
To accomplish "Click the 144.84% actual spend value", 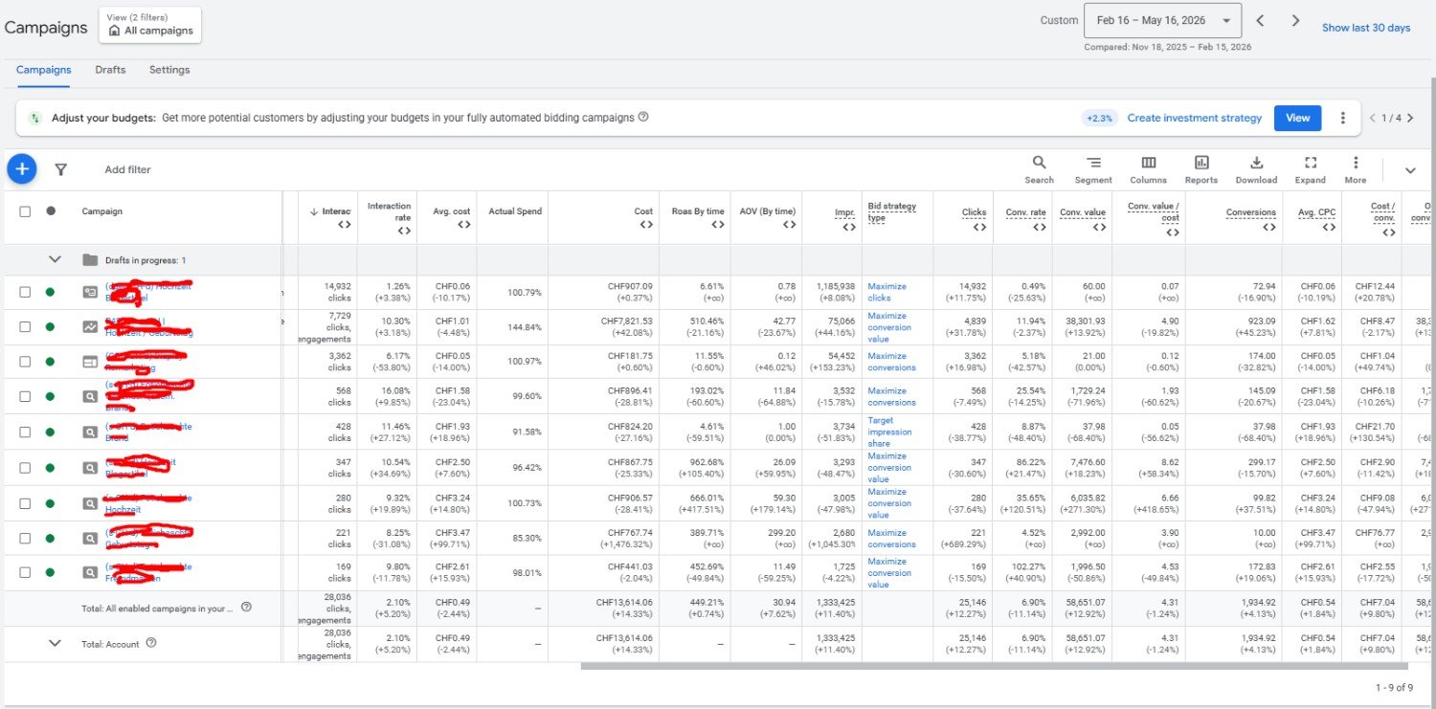I will (x=526, y=327).
